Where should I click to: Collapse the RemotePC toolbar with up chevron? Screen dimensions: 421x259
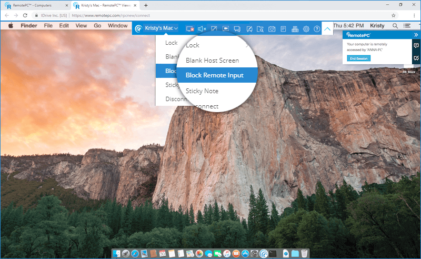click(327, 29)
